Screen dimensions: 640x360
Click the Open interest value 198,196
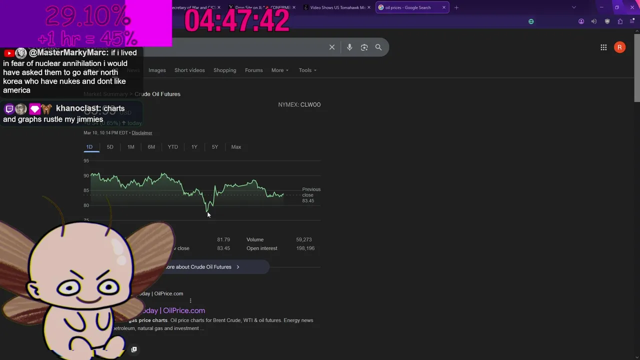pyautogui.click(x=305, y=248)
